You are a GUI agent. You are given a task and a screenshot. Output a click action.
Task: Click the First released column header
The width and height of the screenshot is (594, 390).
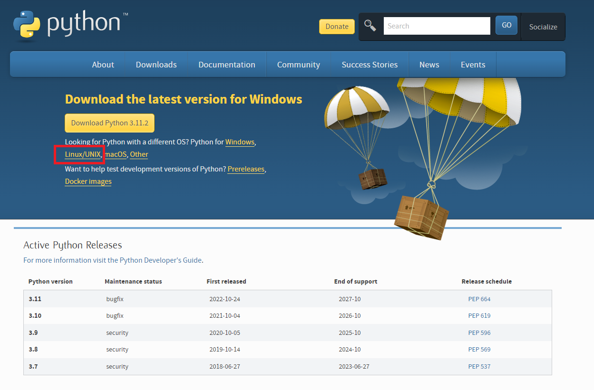point(226,282)
